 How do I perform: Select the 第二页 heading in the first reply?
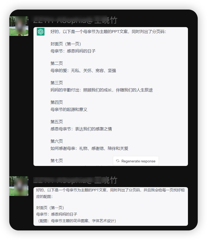tap(57, 63)
